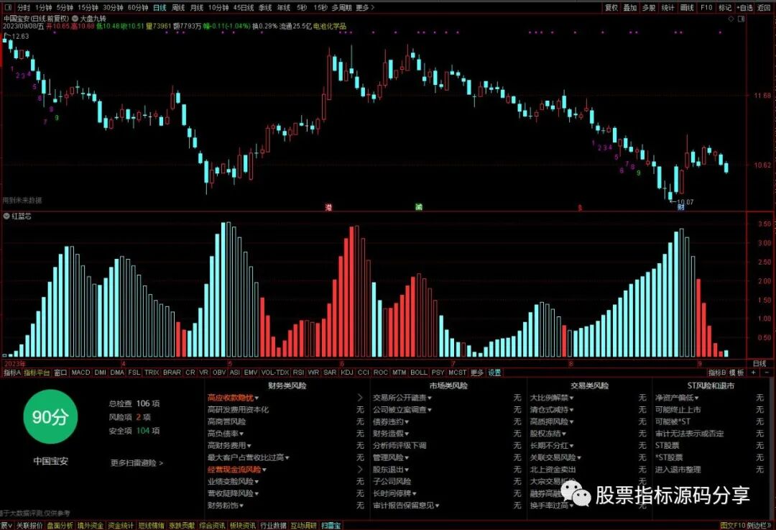Click the 分析师评级下调 risk item
This screenshot has width=776, height=530.
pos(399,445)
